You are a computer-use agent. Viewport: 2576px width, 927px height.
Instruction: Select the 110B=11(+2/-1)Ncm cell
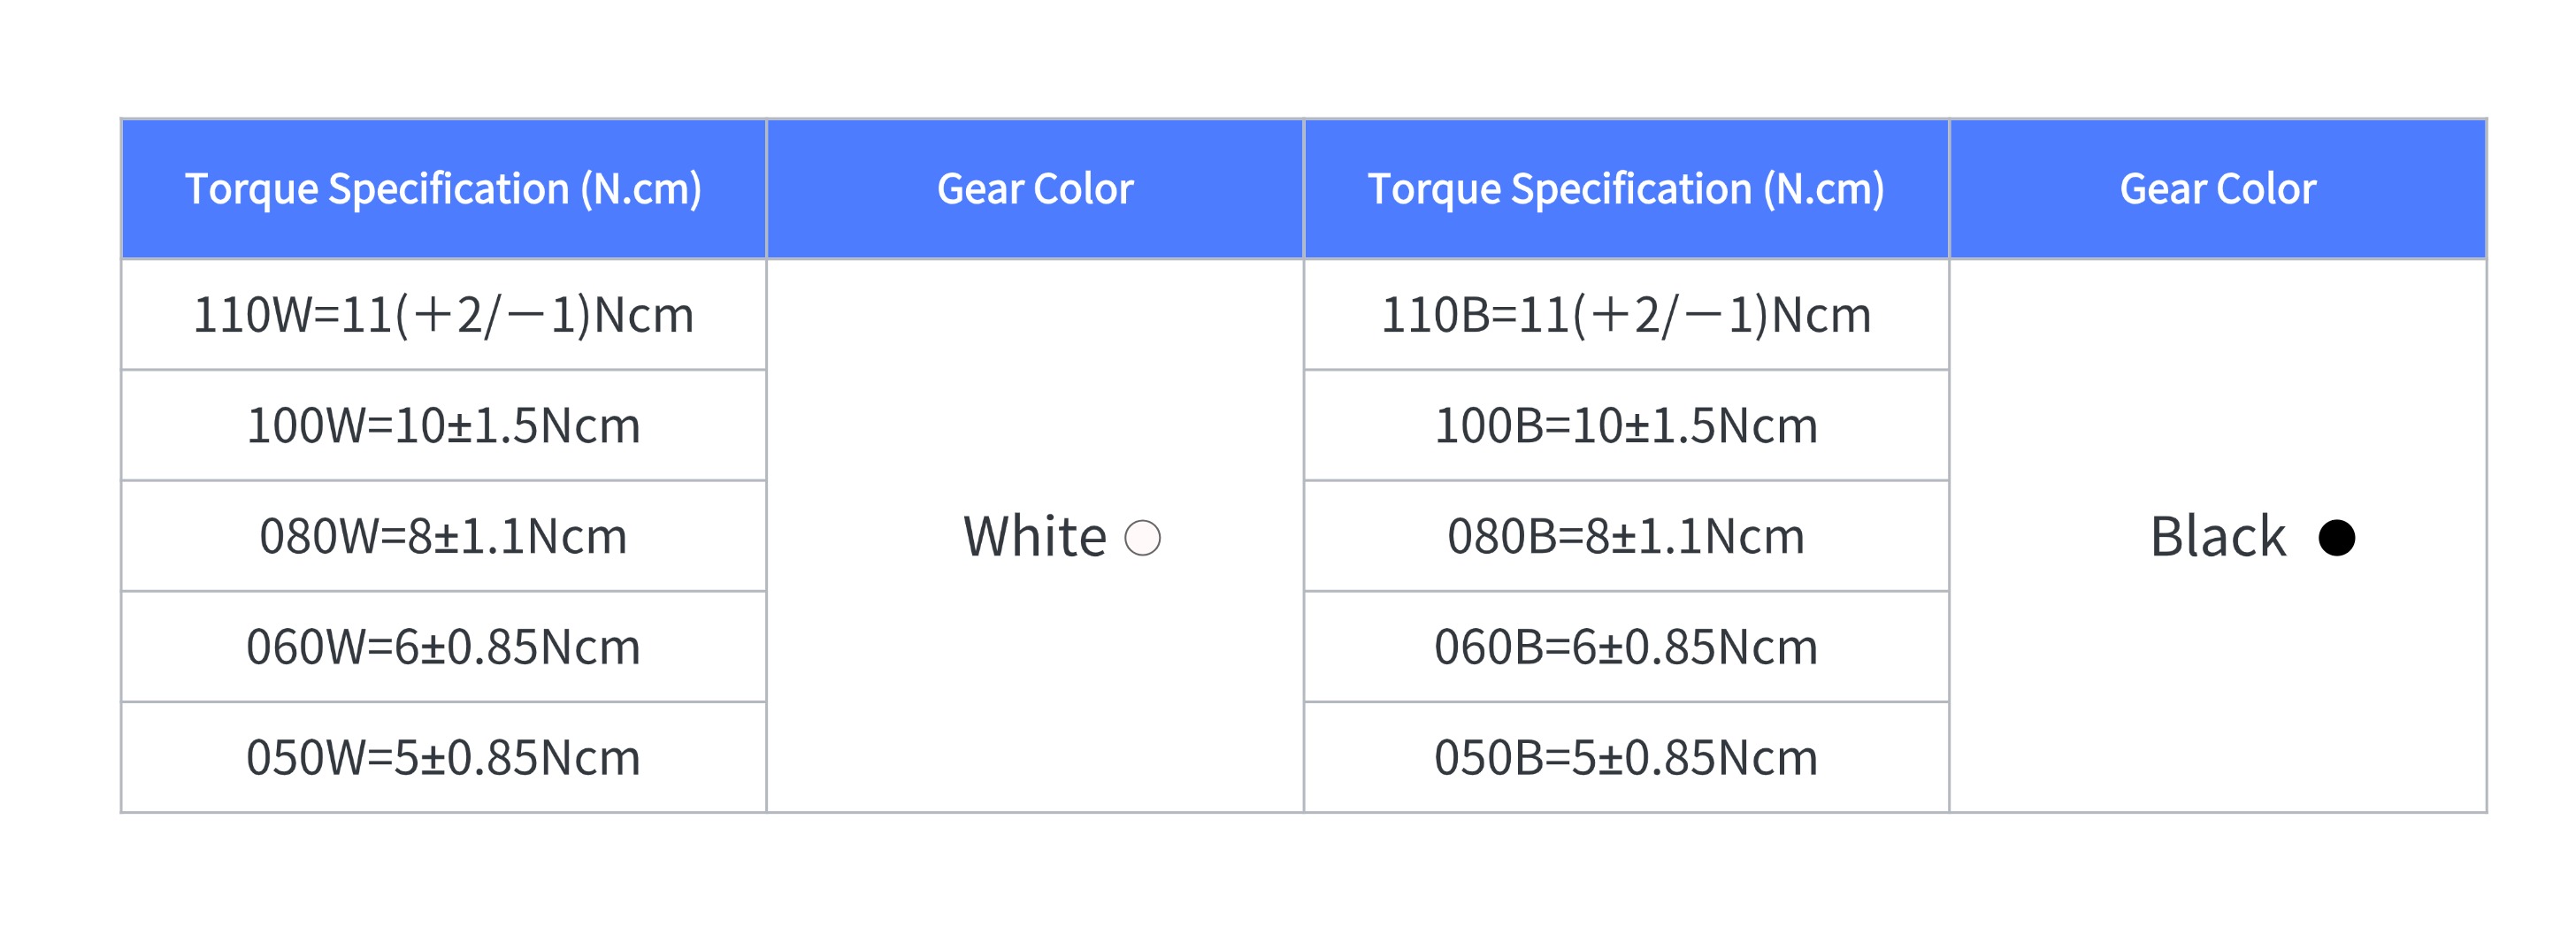[1626, 315]
